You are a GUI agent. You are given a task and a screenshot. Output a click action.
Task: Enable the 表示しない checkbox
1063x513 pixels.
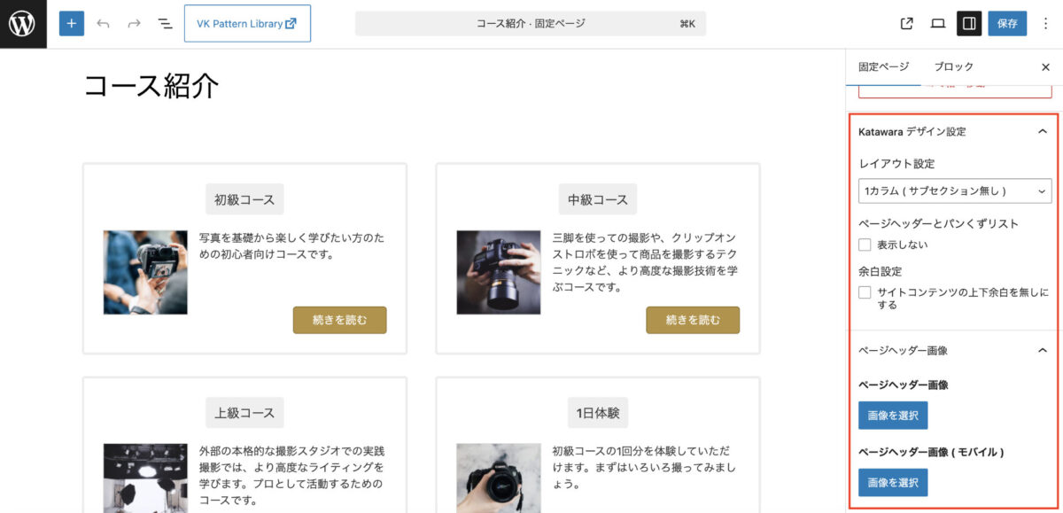[865, 245]
